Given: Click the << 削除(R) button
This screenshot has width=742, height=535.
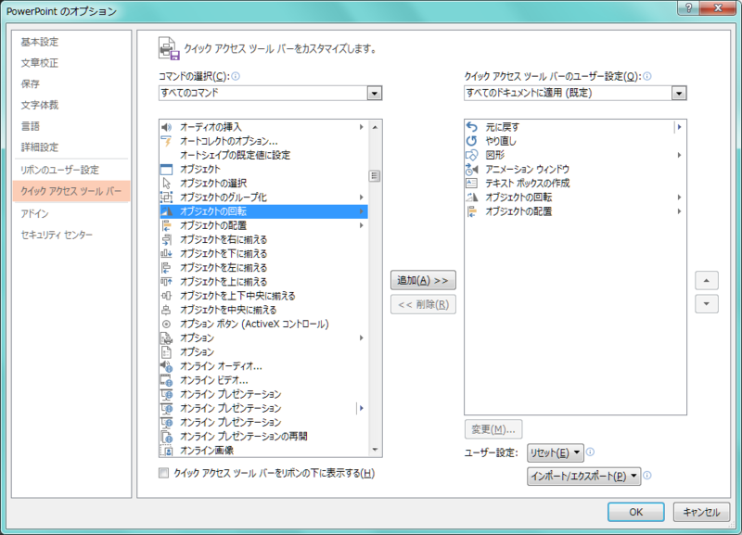Looking at the screenshot, I should click(423, 305).
